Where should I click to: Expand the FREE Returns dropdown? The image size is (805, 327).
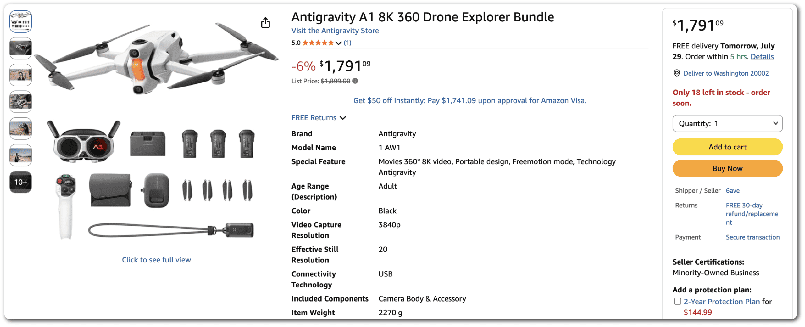[319, 118]
